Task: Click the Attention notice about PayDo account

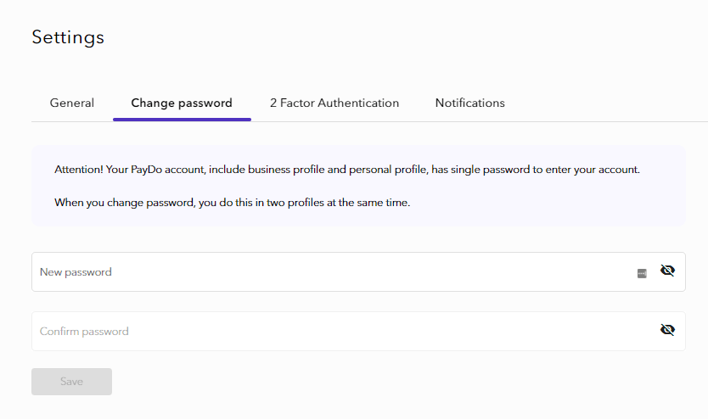Action: (346, 170)
